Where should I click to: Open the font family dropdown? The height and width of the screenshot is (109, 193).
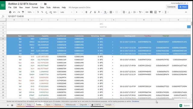[66, 12]
